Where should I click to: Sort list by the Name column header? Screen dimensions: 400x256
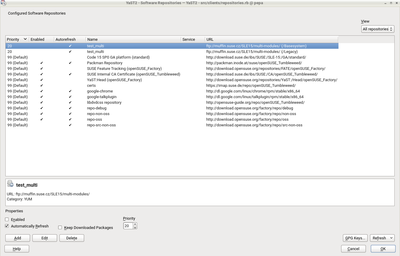tap(133, 39)
